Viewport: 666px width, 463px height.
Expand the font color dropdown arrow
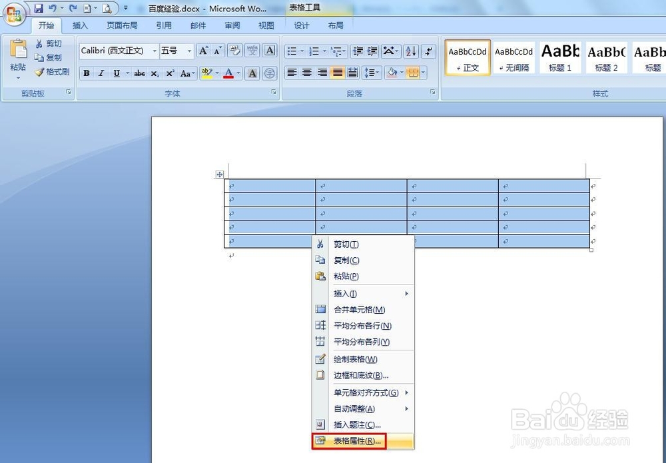click(238, 73)
